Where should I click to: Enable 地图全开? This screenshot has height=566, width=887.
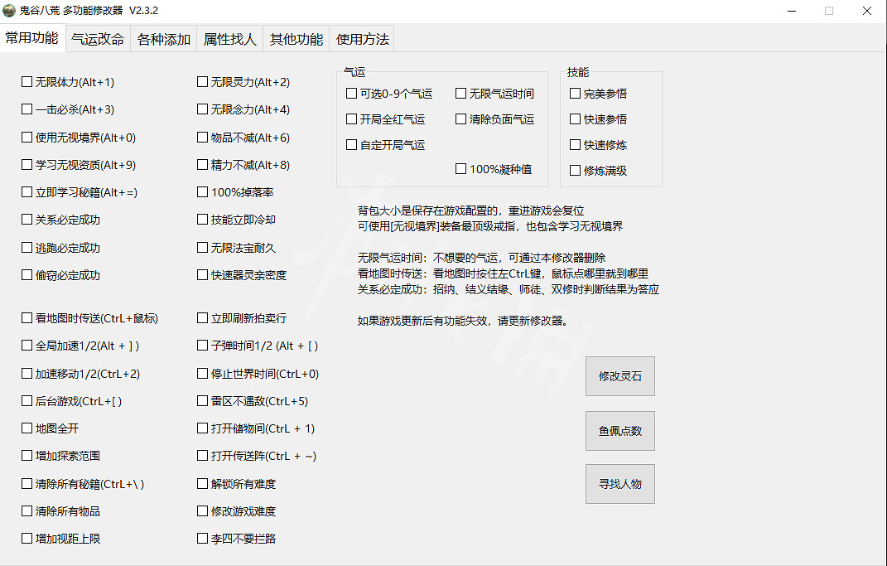(26, 428)
